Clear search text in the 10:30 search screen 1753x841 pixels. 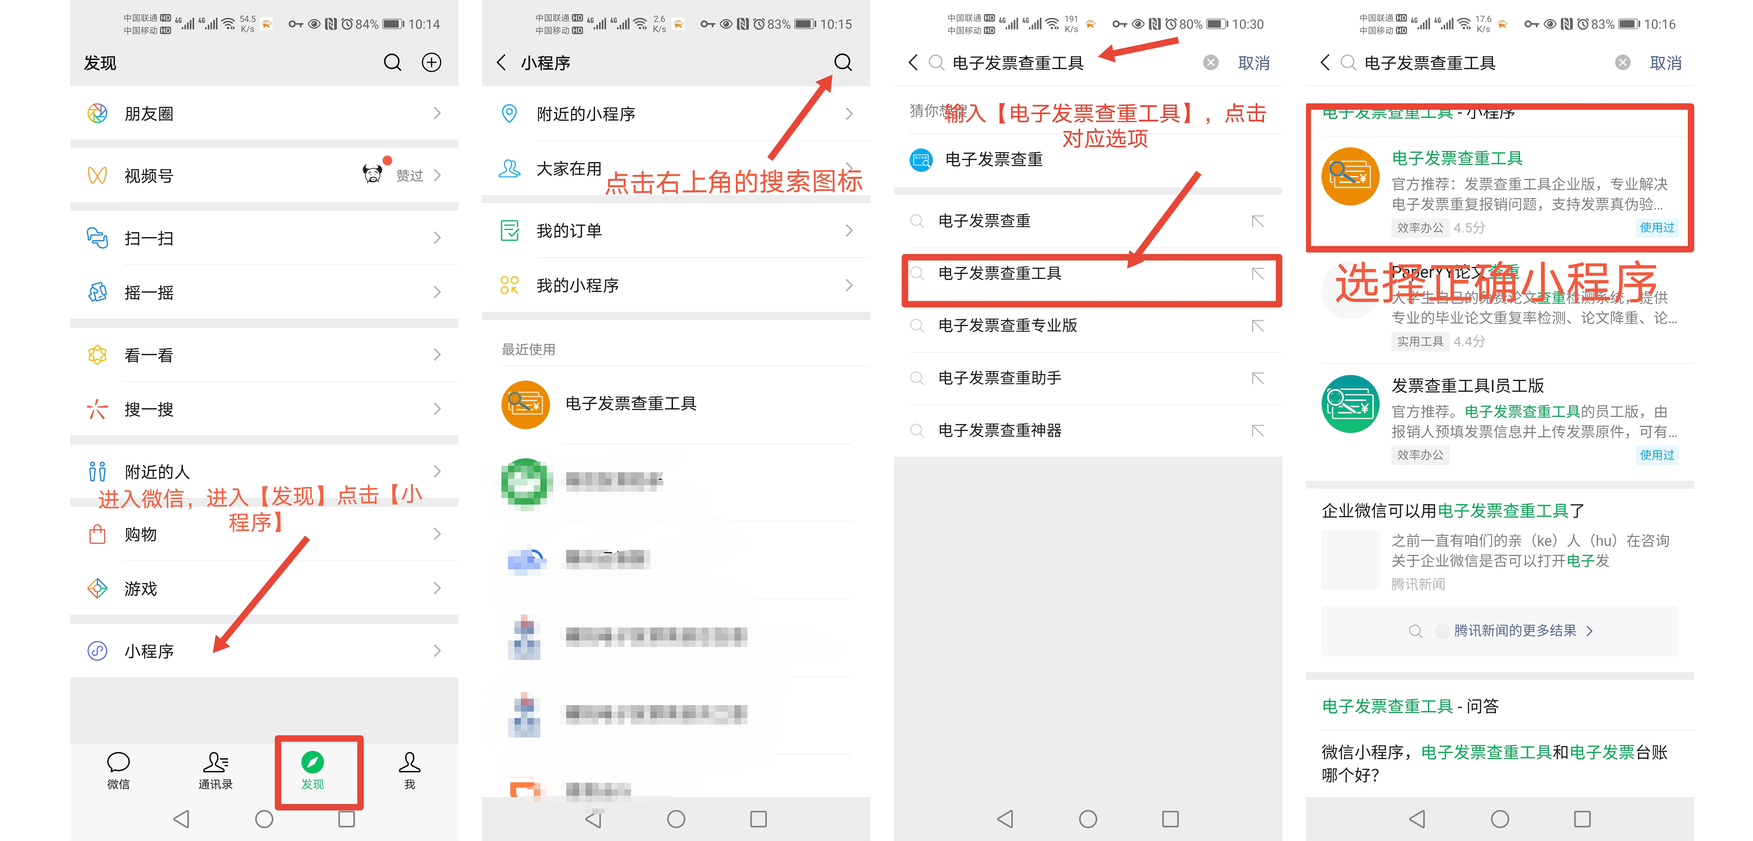click(1210, 63)
